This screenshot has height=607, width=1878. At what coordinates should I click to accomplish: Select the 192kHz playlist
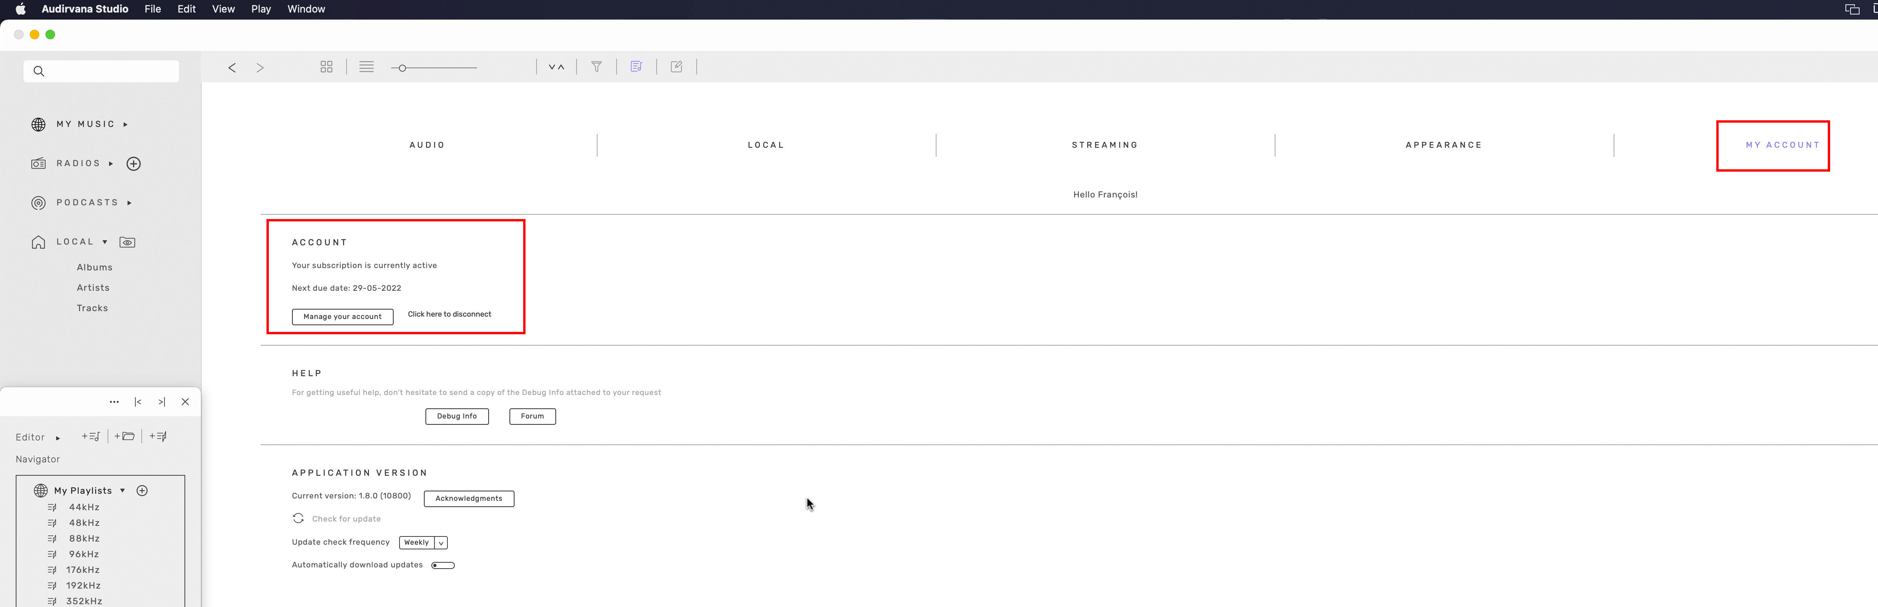(x=84, y=586)
